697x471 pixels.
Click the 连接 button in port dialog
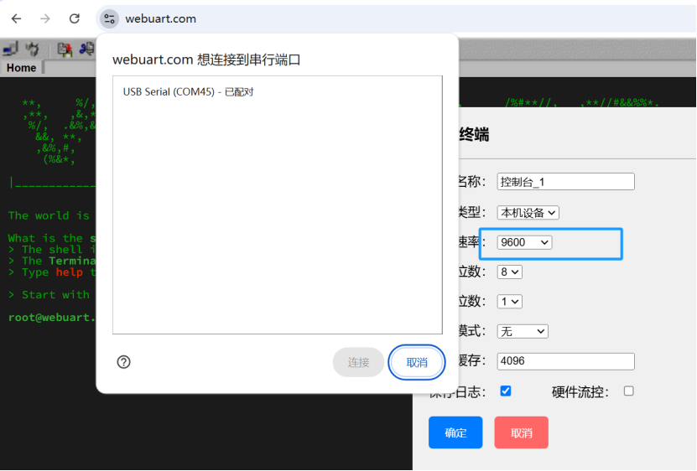pyautogui.click(x=358, y=362)
